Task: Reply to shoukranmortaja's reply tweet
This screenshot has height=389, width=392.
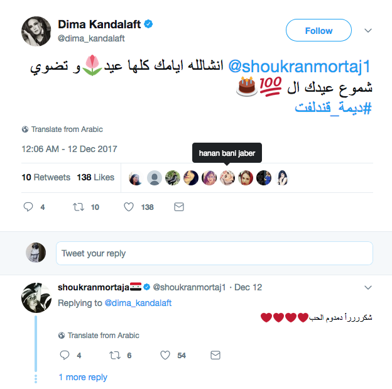Action: [63, 356]
